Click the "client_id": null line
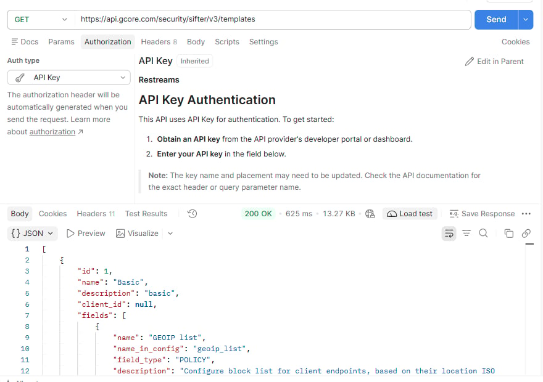 (117, 304)
